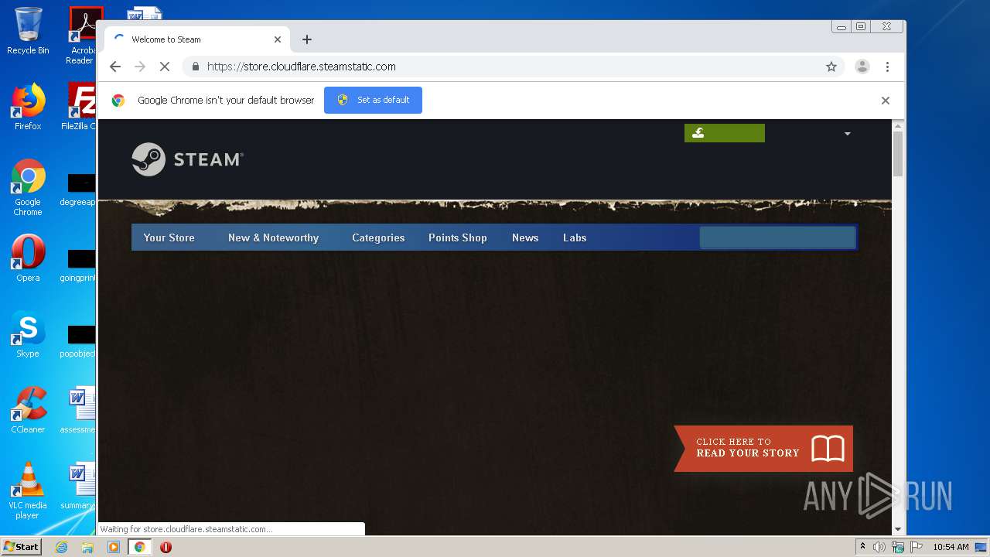This screenshot has width=990, height=557.
Task: Select the Firefox desktop icon
Action: pos(28,107)
